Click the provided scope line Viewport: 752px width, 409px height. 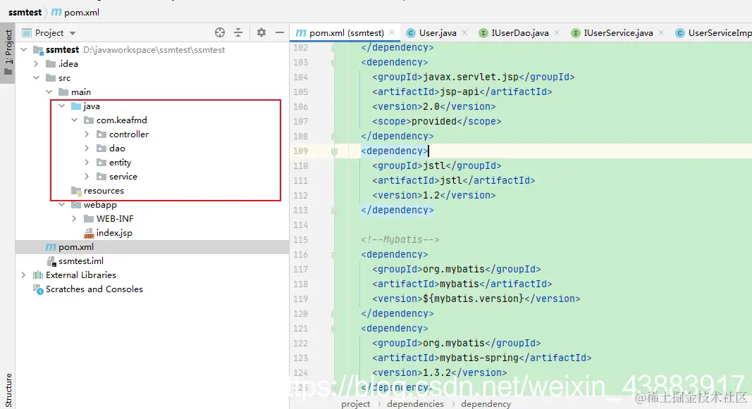(x=437, y=121)
